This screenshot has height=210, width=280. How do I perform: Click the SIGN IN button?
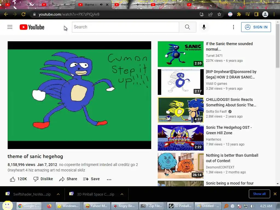[x=256, y=27]
